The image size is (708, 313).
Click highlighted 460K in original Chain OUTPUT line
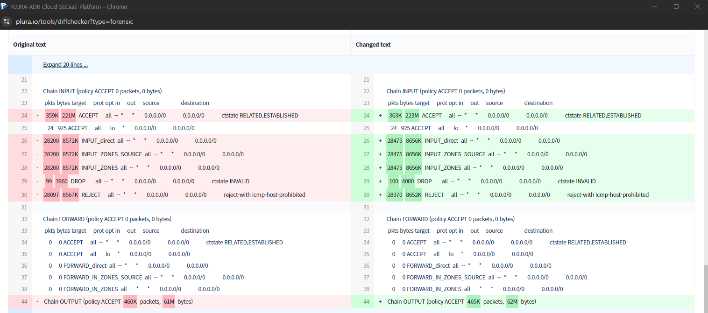click(x=130, y=302)
